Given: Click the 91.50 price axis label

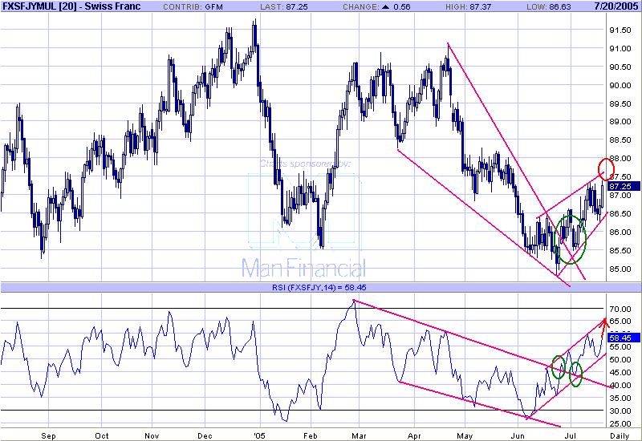Looking at the screenshot, I should 620,30.
